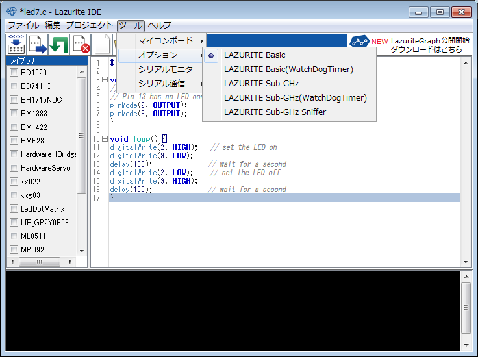Click library list scroll left arrow

[x=12, y=262]
